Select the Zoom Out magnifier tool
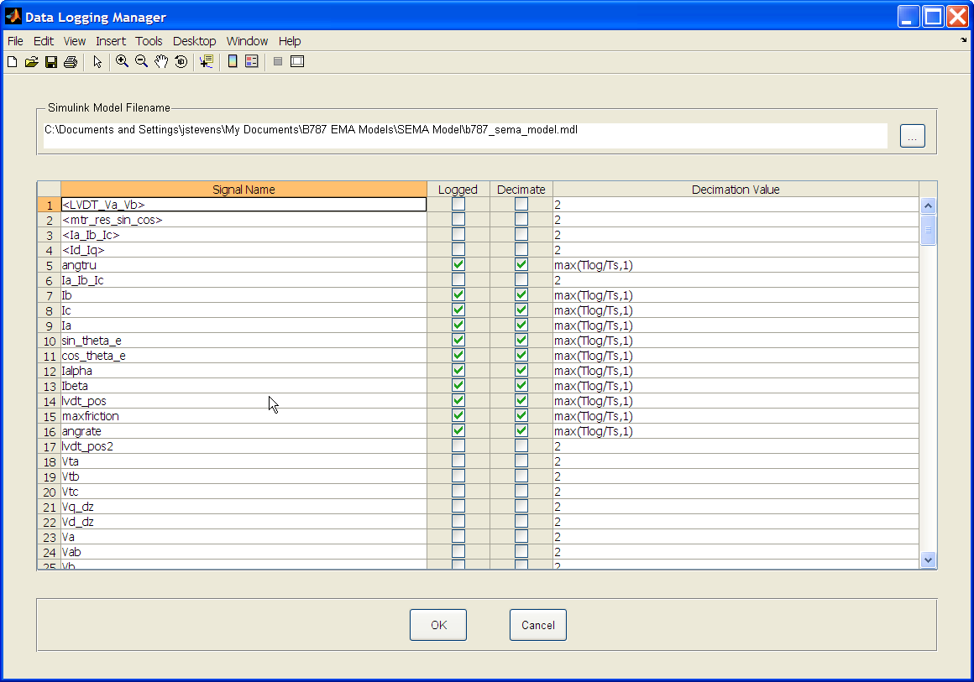 (142, 61)
